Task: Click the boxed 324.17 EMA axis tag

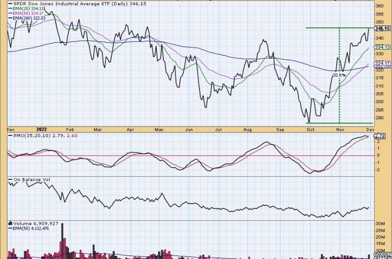Action: (382, 63)
